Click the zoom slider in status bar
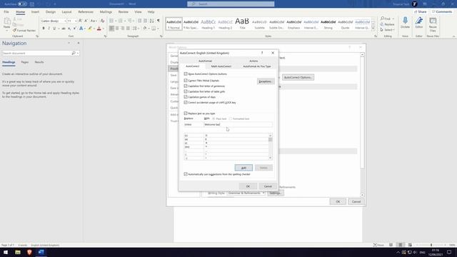The width and height of the screenshot is (457, 257). tap(431, 245)
